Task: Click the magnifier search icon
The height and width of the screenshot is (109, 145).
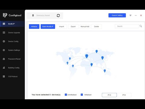Action: [141, 26]
